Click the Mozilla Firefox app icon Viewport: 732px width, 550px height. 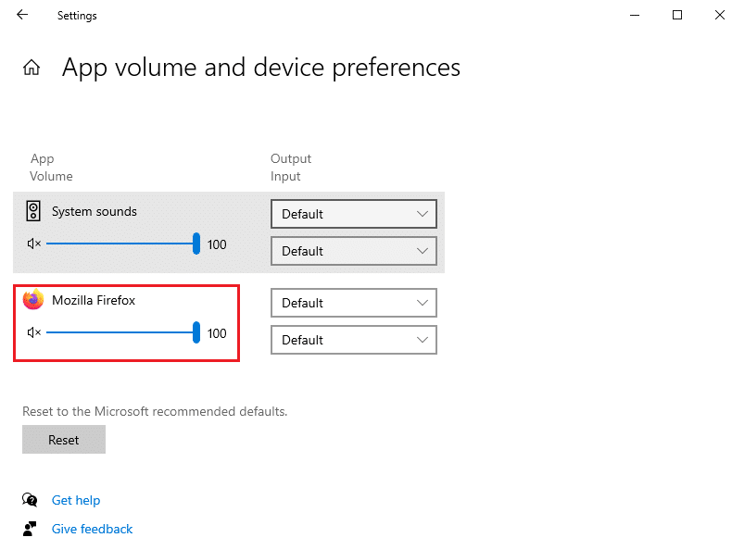(x=33, y=300)
